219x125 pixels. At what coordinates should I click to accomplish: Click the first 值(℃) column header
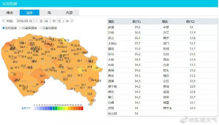pyautogui.click(x=136, y=22)
